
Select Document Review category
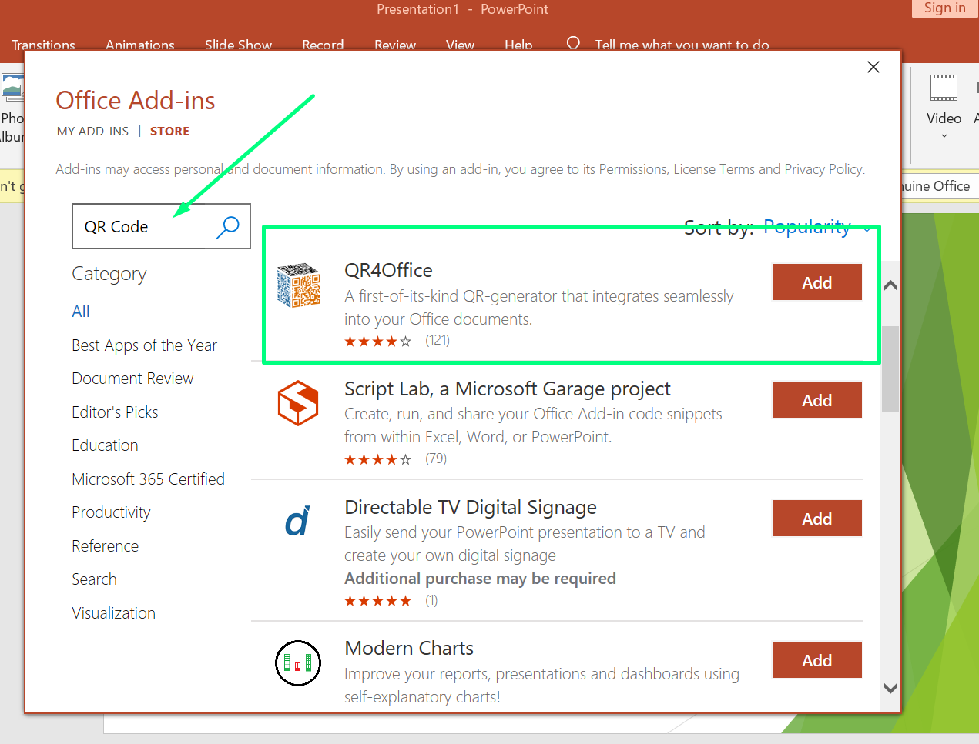coord(132,379)
